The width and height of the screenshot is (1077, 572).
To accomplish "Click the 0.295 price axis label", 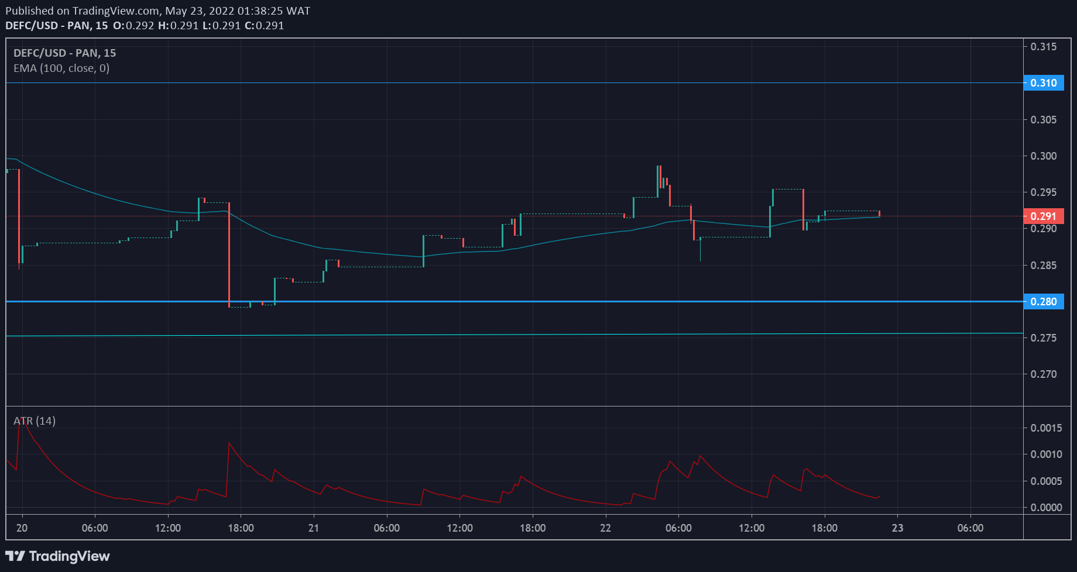I will tap(1044, 192).
